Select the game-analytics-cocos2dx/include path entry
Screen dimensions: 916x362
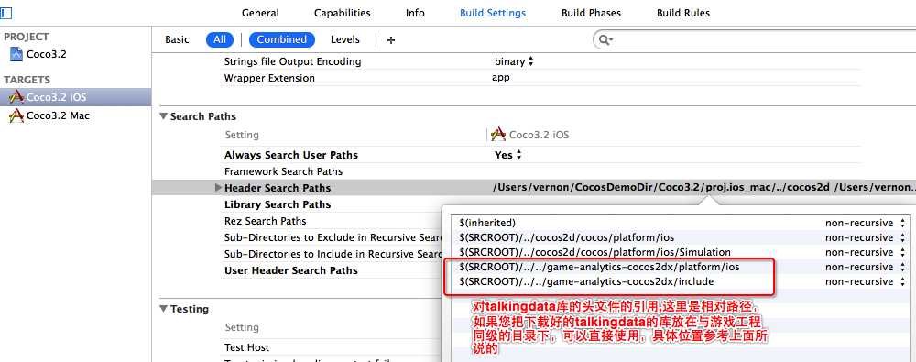click(586, 281)
